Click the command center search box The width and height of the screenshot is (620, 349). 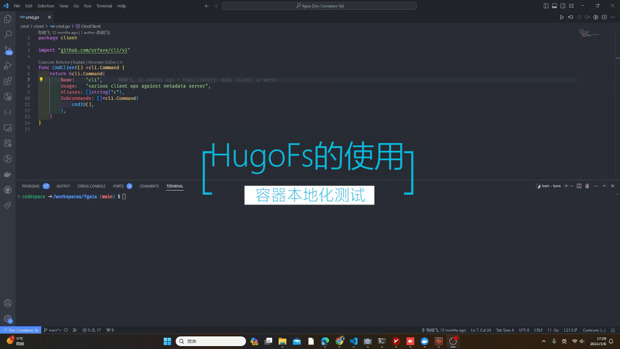319,6
